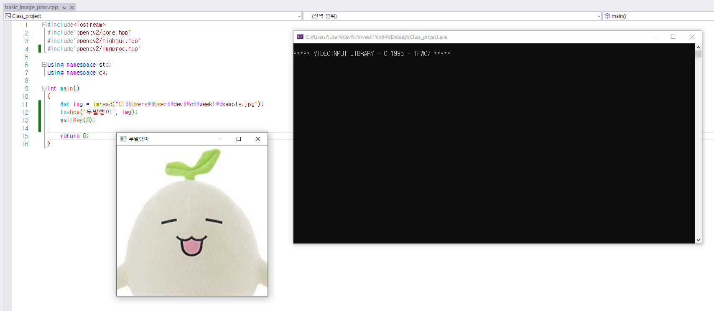
Task: Click line number 5 in the gutter
Action: click(x=27, y=57)
